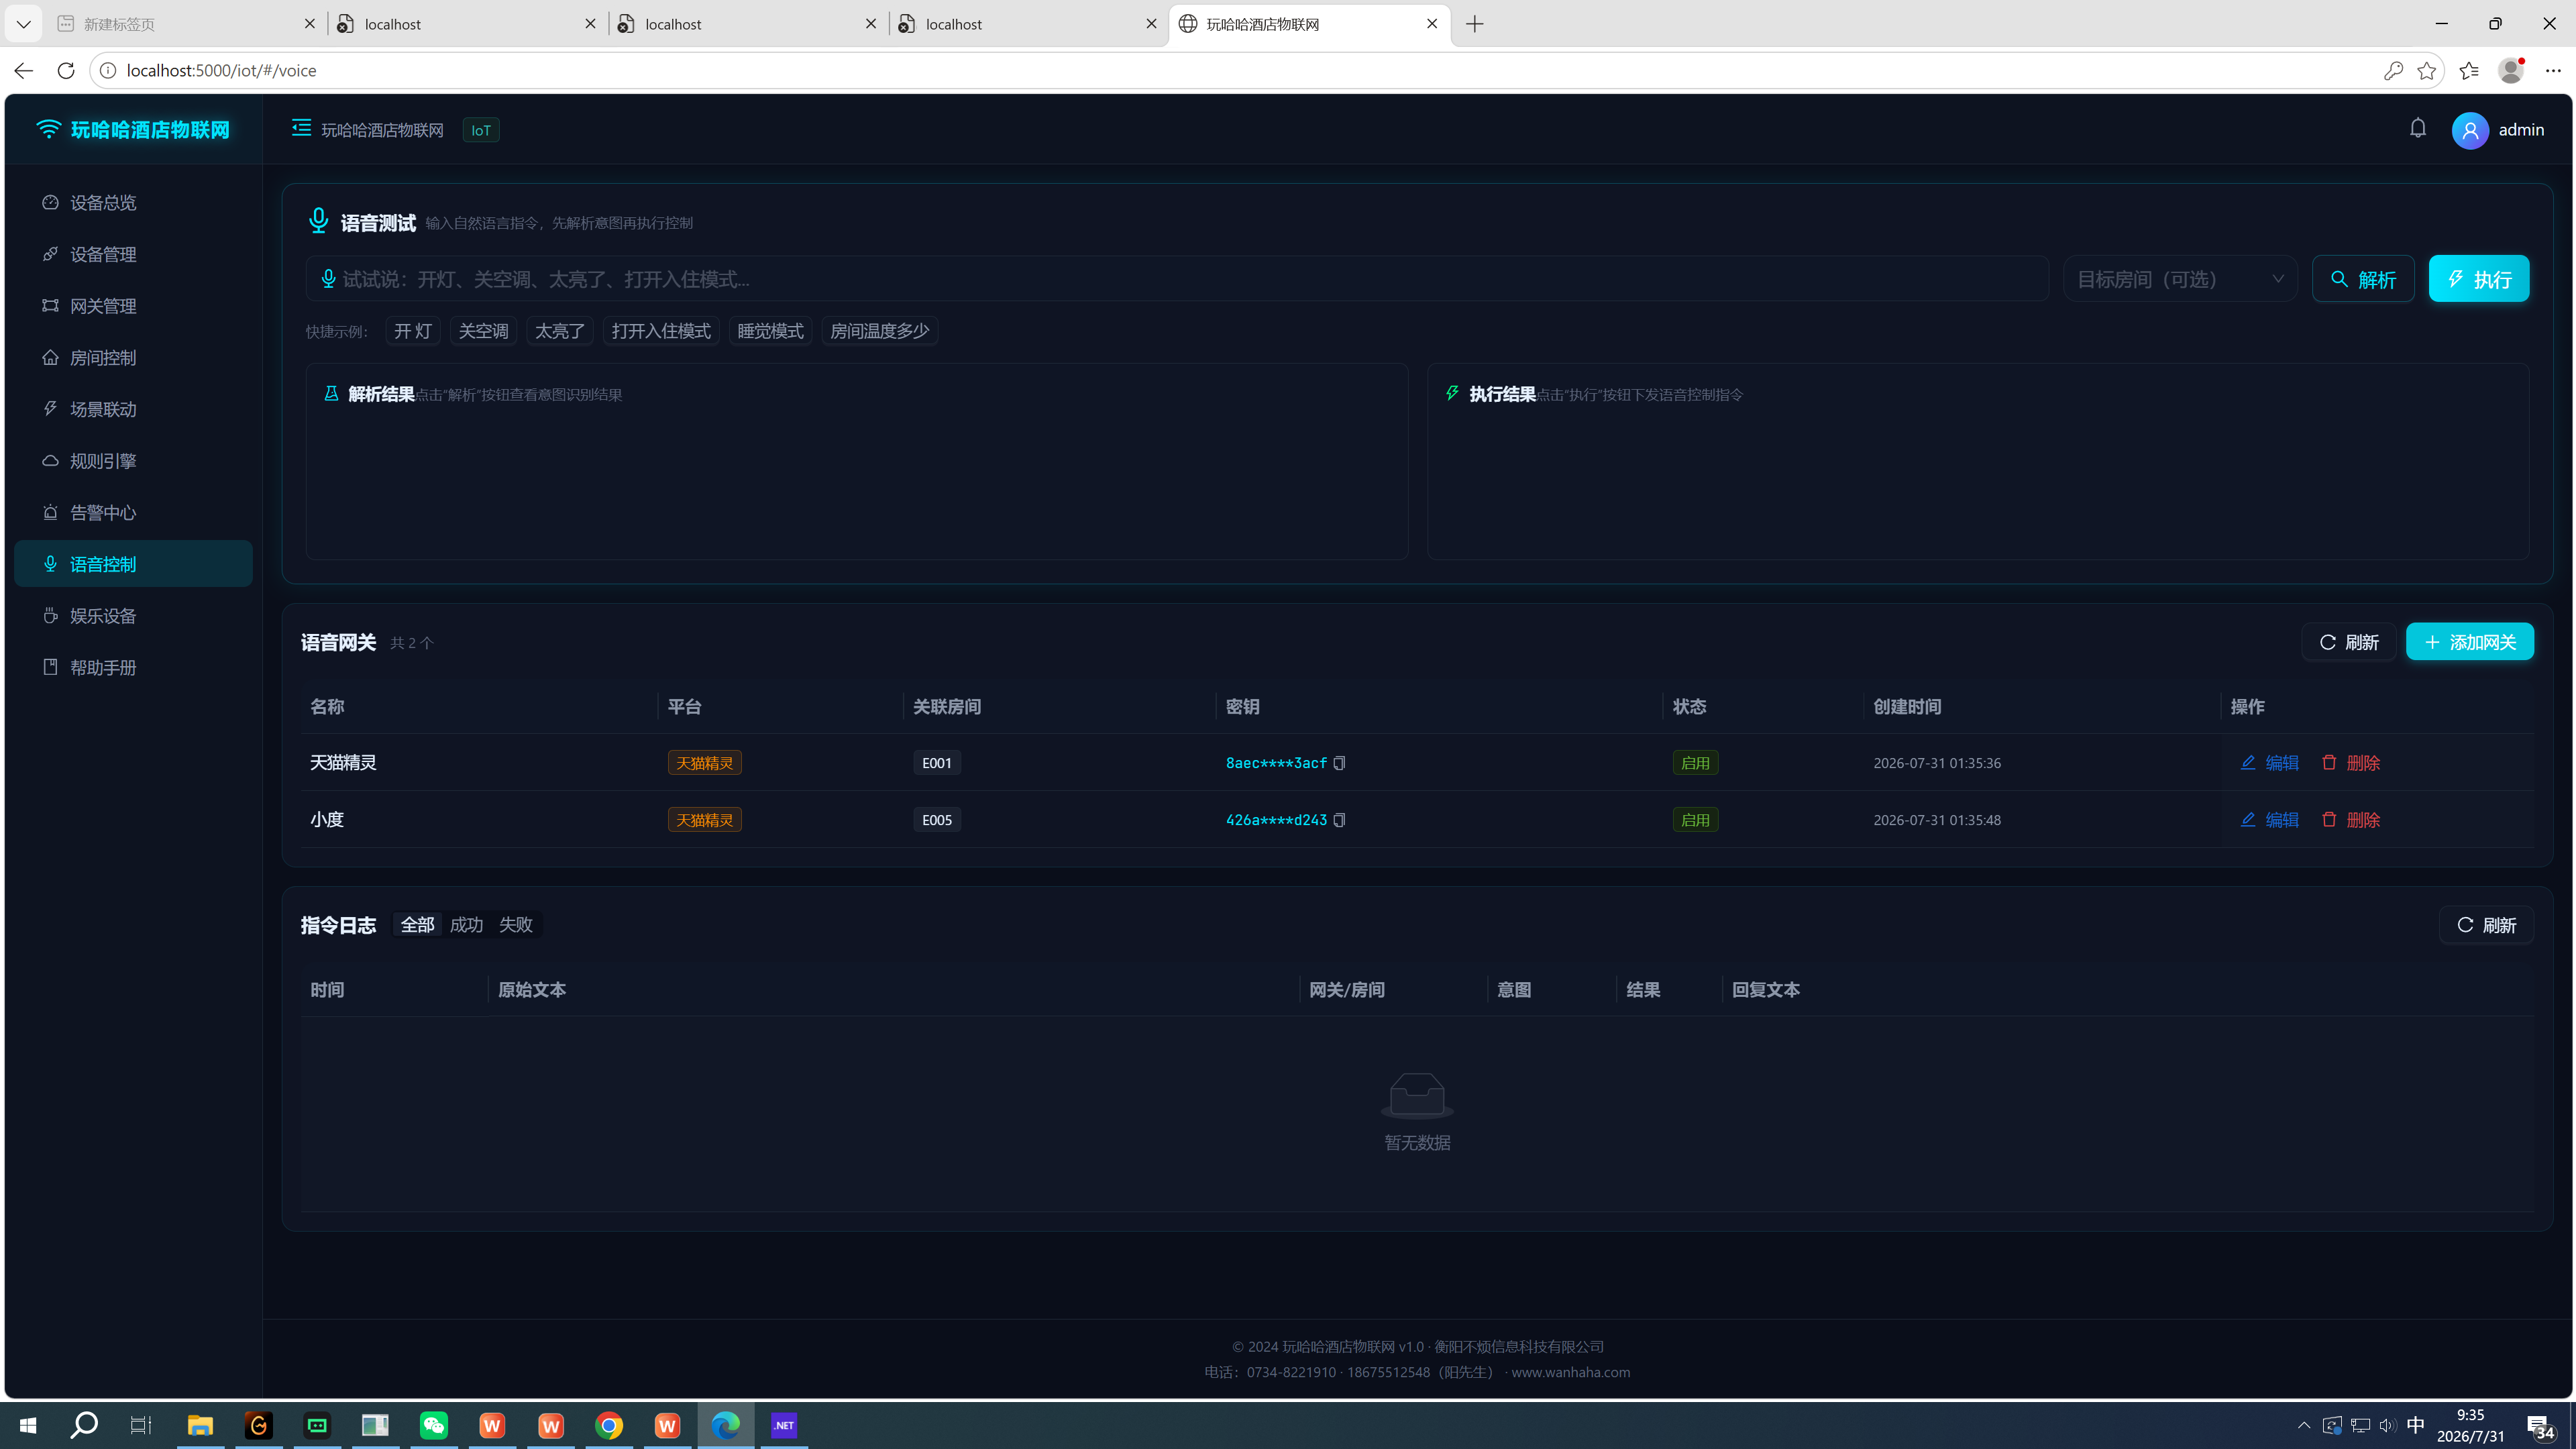Open 告警中心 in the sidebar
Screen dimensions: 2576x1449
(134, 513)
